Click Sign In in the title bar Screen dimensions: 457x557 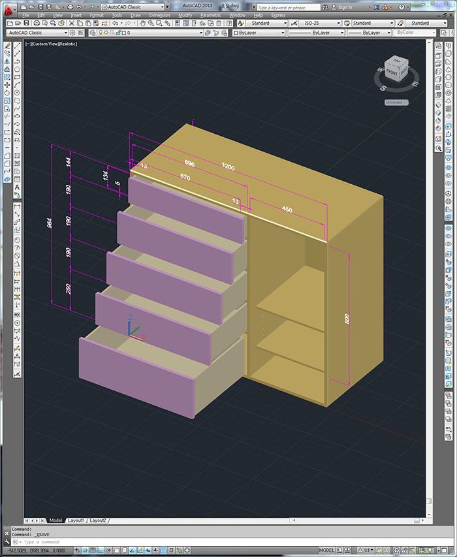click(345, 7)
